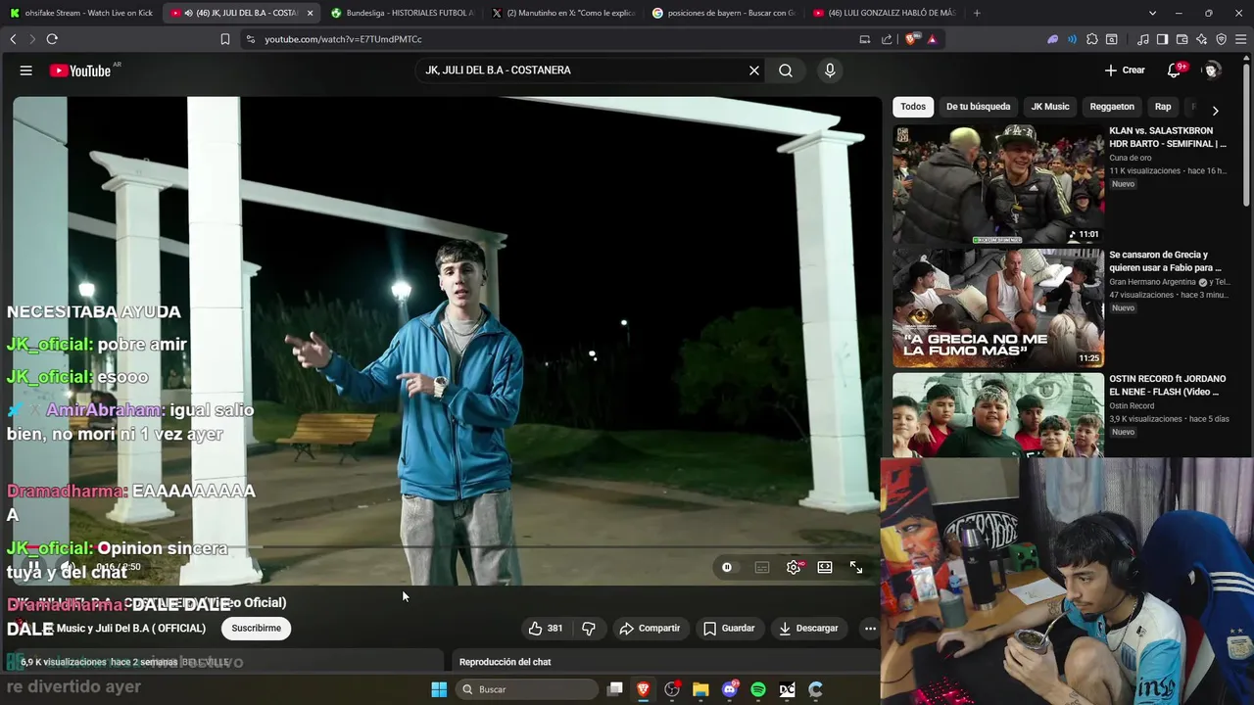
Task: Open the Brave playlist music note
Action: point(1143,39)
